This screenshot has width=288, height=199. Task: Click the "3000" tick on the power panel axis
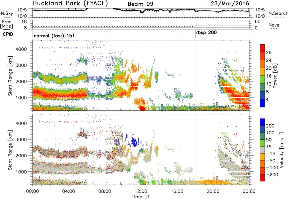point(21,65)
